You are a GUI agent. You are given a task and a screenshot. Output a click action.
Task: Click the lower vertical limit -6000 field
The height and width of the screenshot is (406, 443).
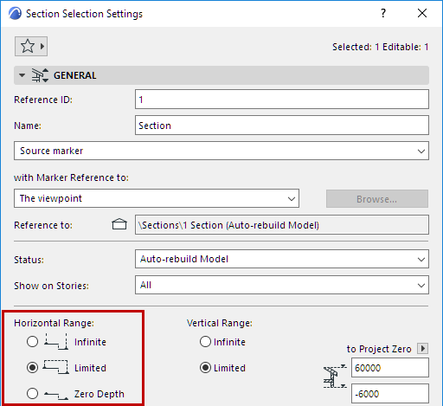[x=390, y=394]
